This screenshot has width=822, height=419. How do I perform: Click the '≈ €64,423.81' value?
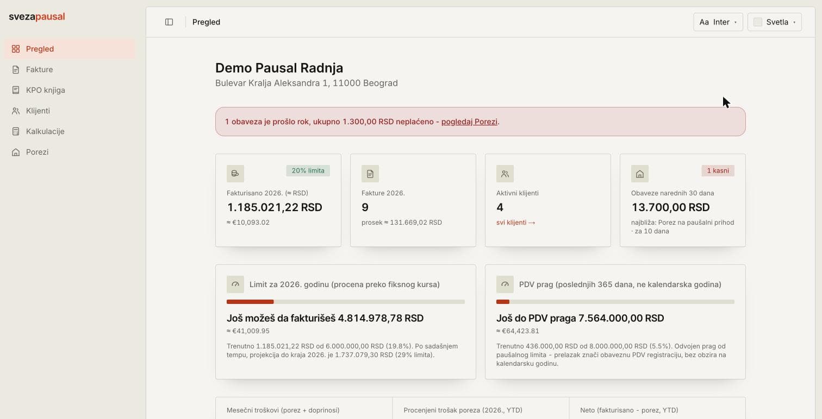pos(518,331)
